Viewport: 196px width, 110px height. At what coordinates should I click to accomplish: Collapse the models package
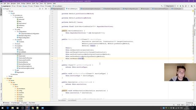[13, 48]
